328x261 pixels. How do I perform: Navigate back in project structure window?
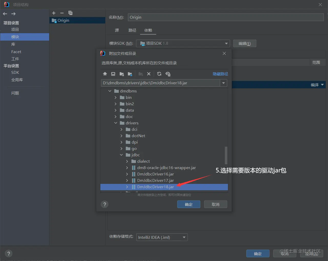tap(5, 14)
